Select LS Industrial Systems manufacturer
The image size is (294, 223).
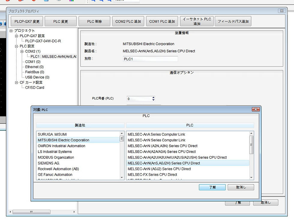[78, 152]
